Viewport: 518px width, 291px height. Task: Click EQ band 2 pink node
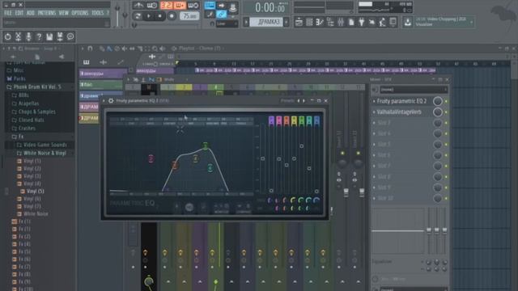pos(151,158)
